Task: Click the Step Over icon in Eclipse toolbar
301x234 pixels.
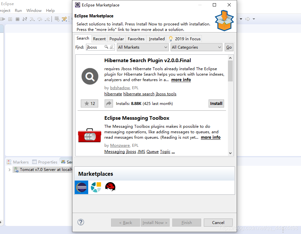Action: pos(40,19)
